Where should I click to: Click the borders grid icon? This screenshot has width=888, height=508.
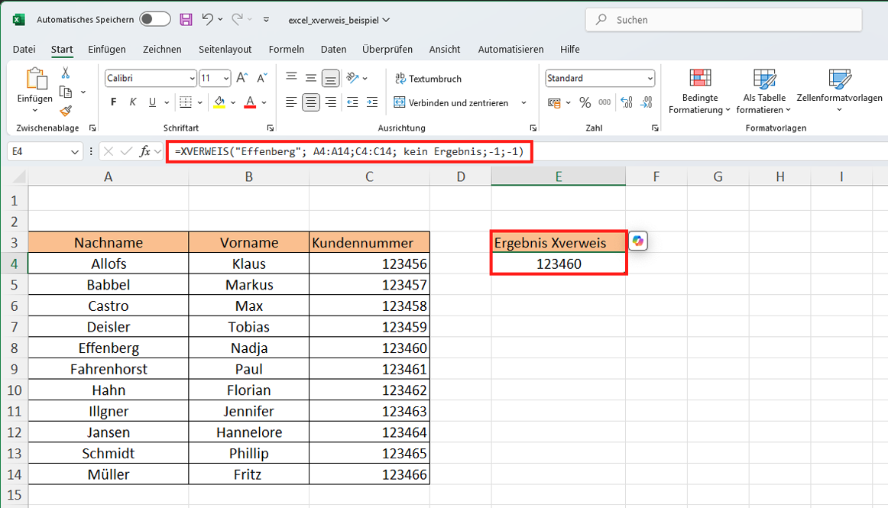[185, 102]
